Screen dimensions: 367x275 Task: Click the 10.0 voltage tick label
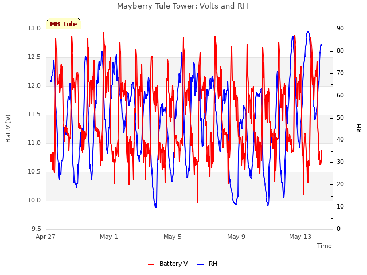[34, 200]
